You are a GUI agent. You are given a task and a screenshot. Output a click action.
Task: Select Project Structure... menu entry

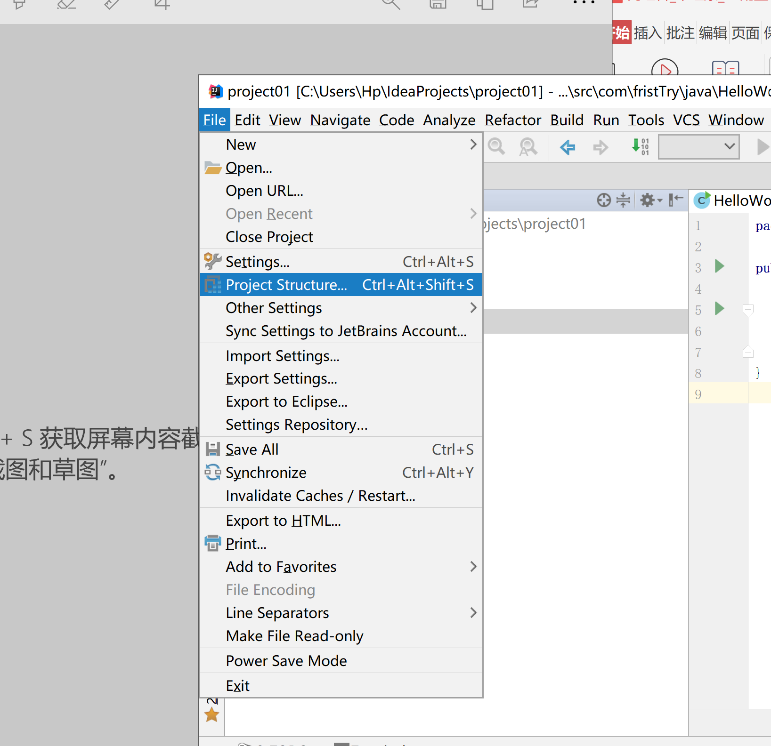pyautogui.click(x=341, y=285)
